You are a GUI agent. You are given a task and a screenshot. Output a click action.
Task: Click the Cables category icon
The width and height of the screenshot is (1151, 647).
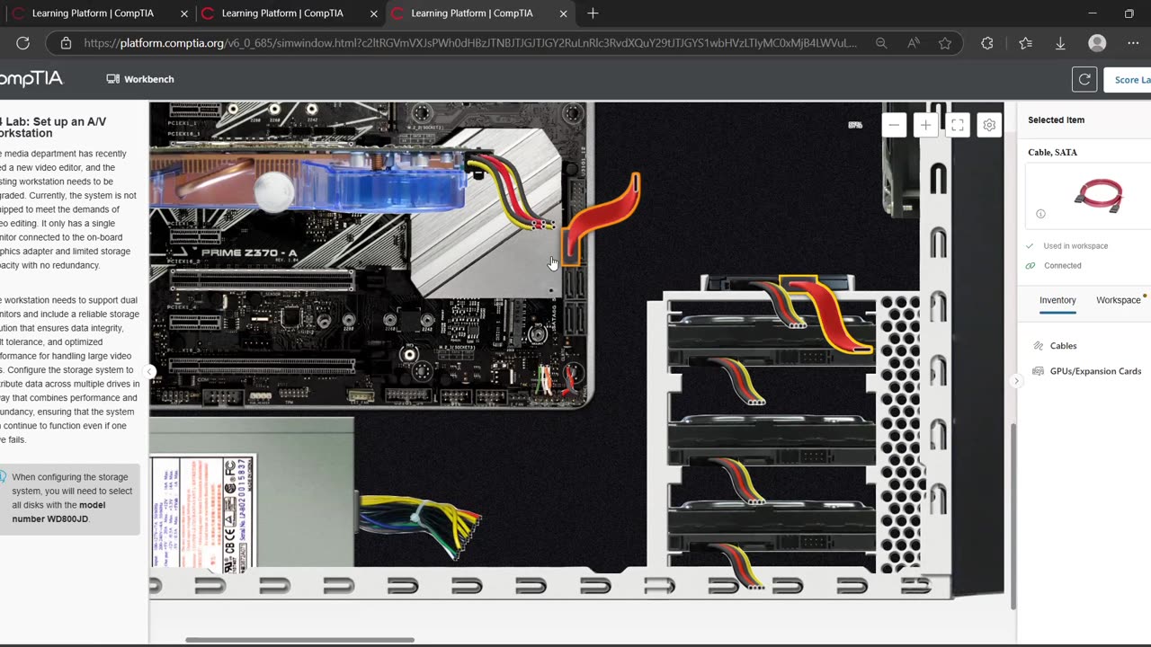(1039, 346)
